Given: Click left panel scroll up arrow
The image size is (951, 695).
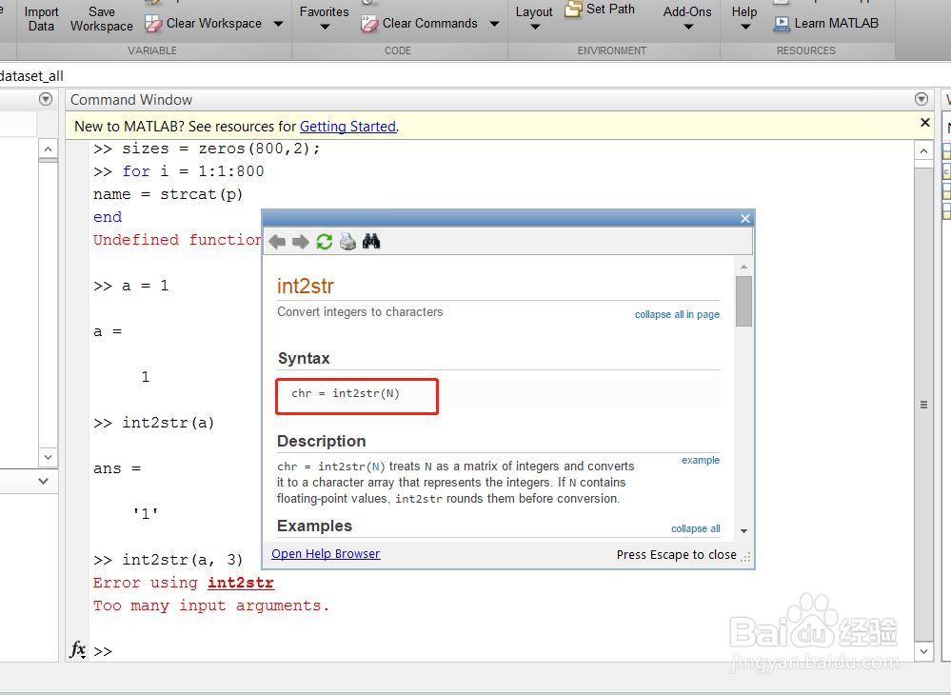Looking at the screenshot, I should [48, 149].
